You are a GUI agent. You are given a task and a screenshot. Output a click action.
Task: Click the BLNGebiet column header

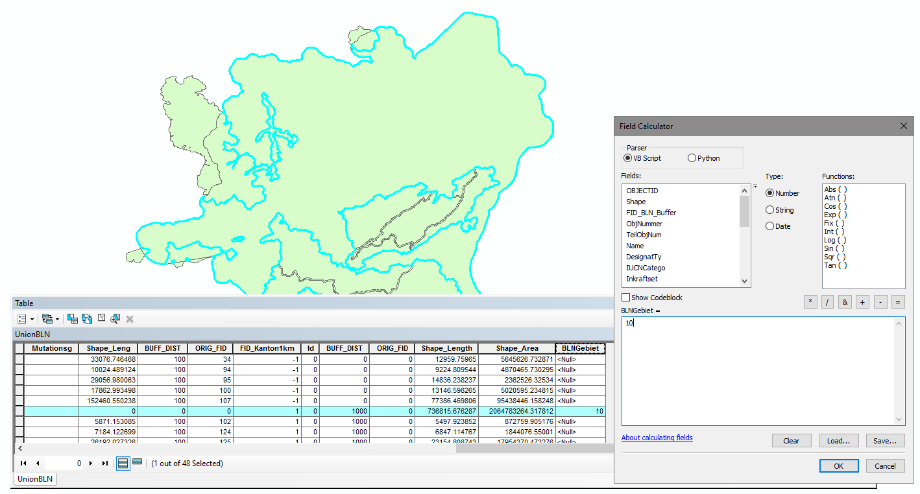[580, 348]
